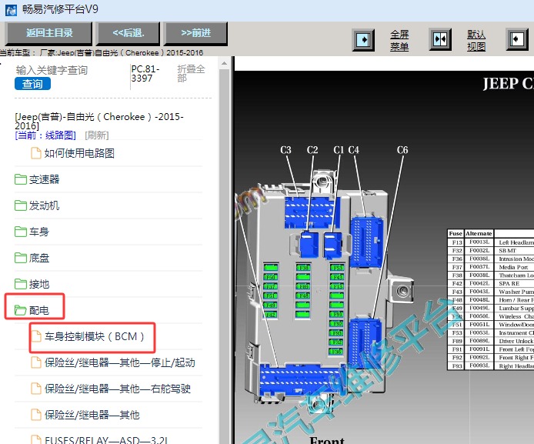Click the Fuse column header
This screenshot has height=444, width=534.
pos(456,234)
